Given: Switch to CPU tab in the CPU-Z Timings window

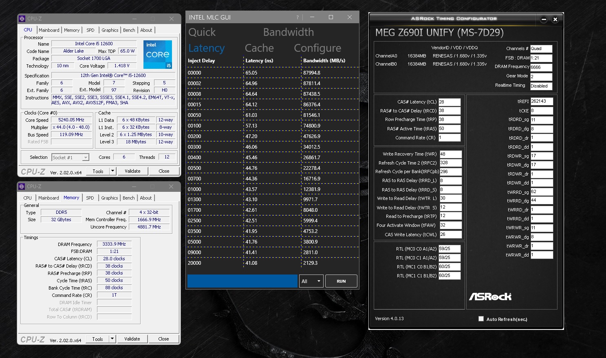Looking at the screenshot, I should pos(28,198).
